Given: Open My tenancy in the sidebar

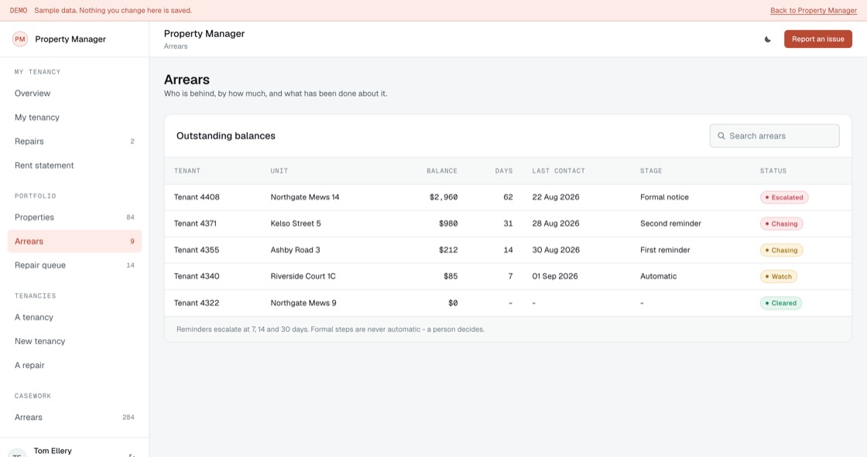Looking at the screenshot, I should point(74,118).
